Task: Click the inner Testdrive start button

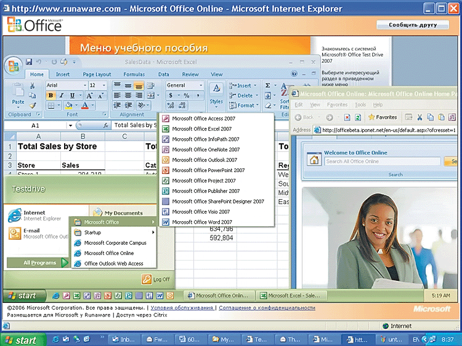Action: (25, 296)
